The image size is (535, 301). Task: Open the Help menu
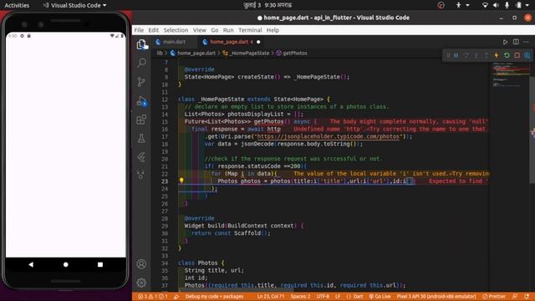[x=273, y=30]
